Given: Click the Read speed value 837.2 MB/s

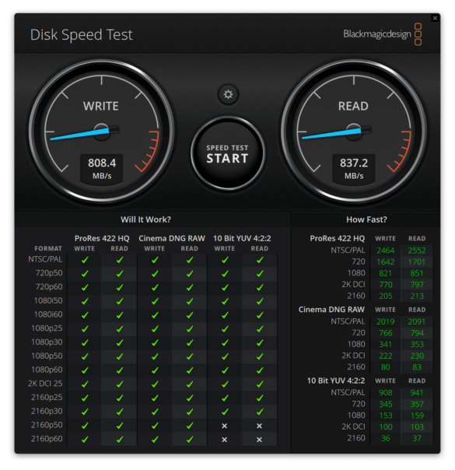Looking at the screenshot, I should pos(354,169).
